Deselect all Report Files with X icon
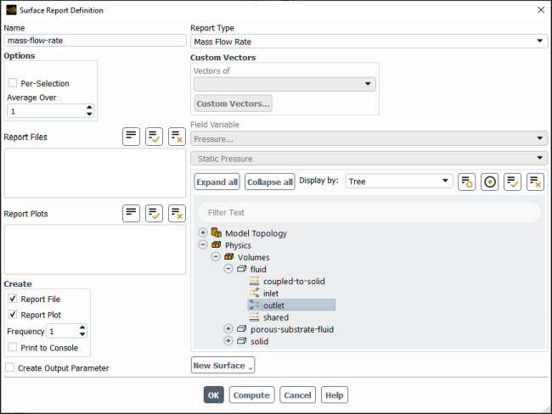552x414 pixels. (x=177, y=137)
